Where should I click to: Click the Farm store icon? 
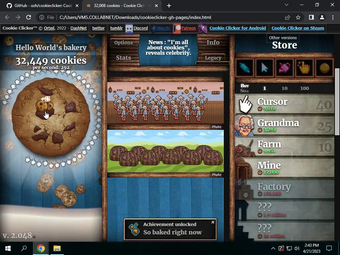(245, 148)
